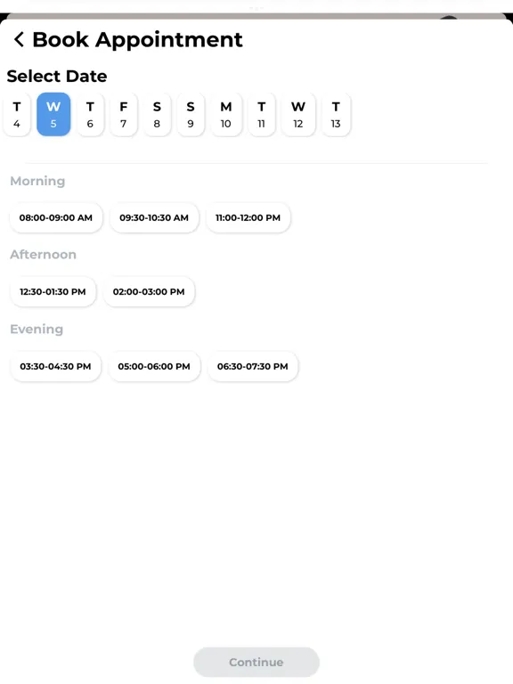The image size is (513, 684).
Task: Select the 05:00-06:00 PM slot
Action: tap(154, 366)
